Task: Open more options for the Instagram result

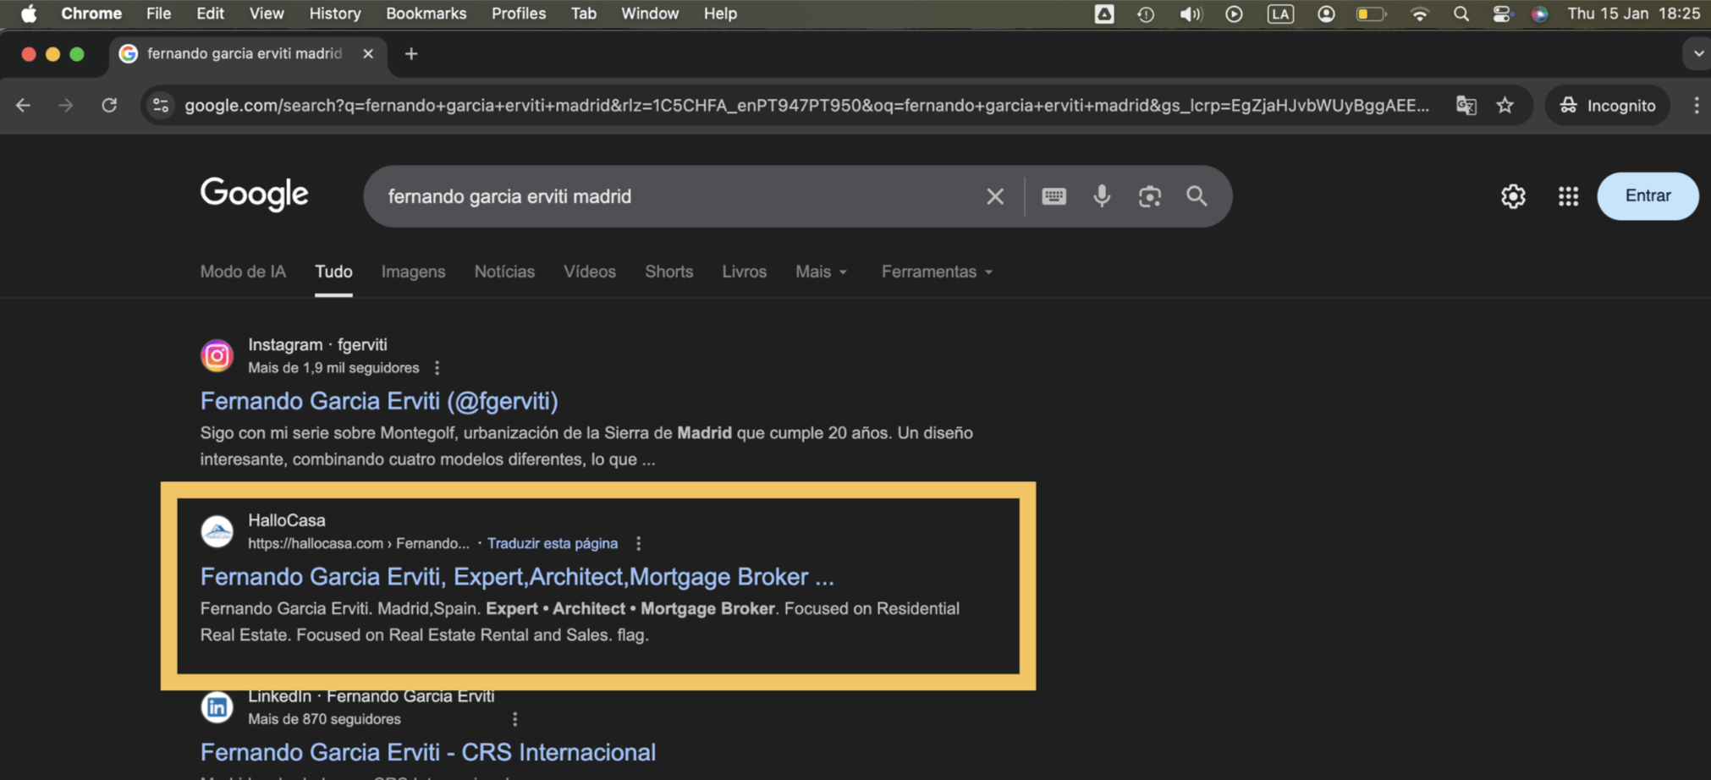Action: pos(437,368)
